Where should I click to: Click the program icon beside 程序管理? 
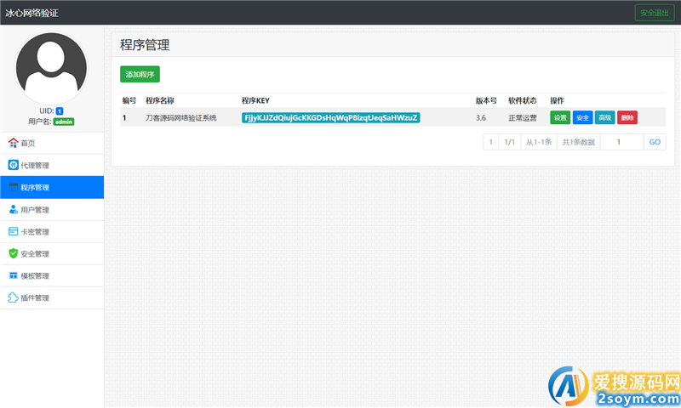[x=13, y=187]
